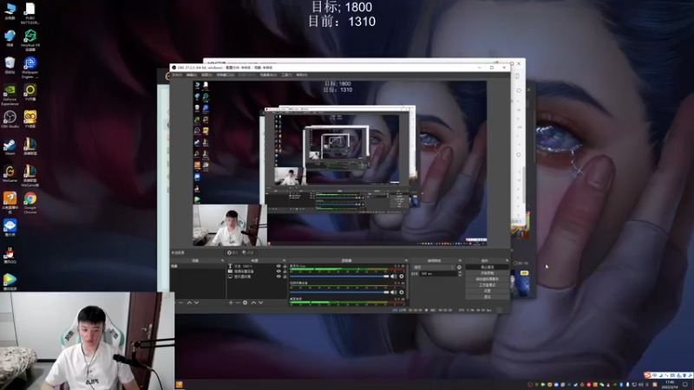Open the GeForce Experience desktop icon
Screen dimensions: 694x390
(10, 94)
